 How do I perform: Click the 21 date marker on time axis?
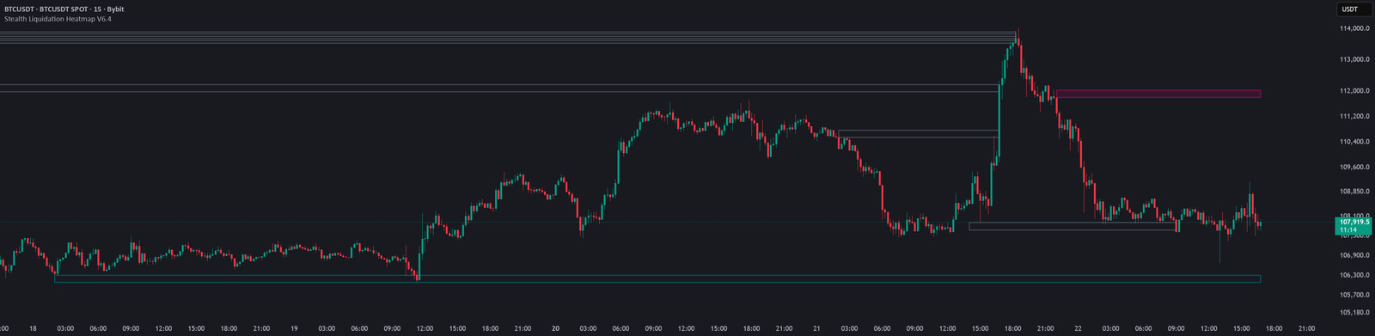[816, 328]
